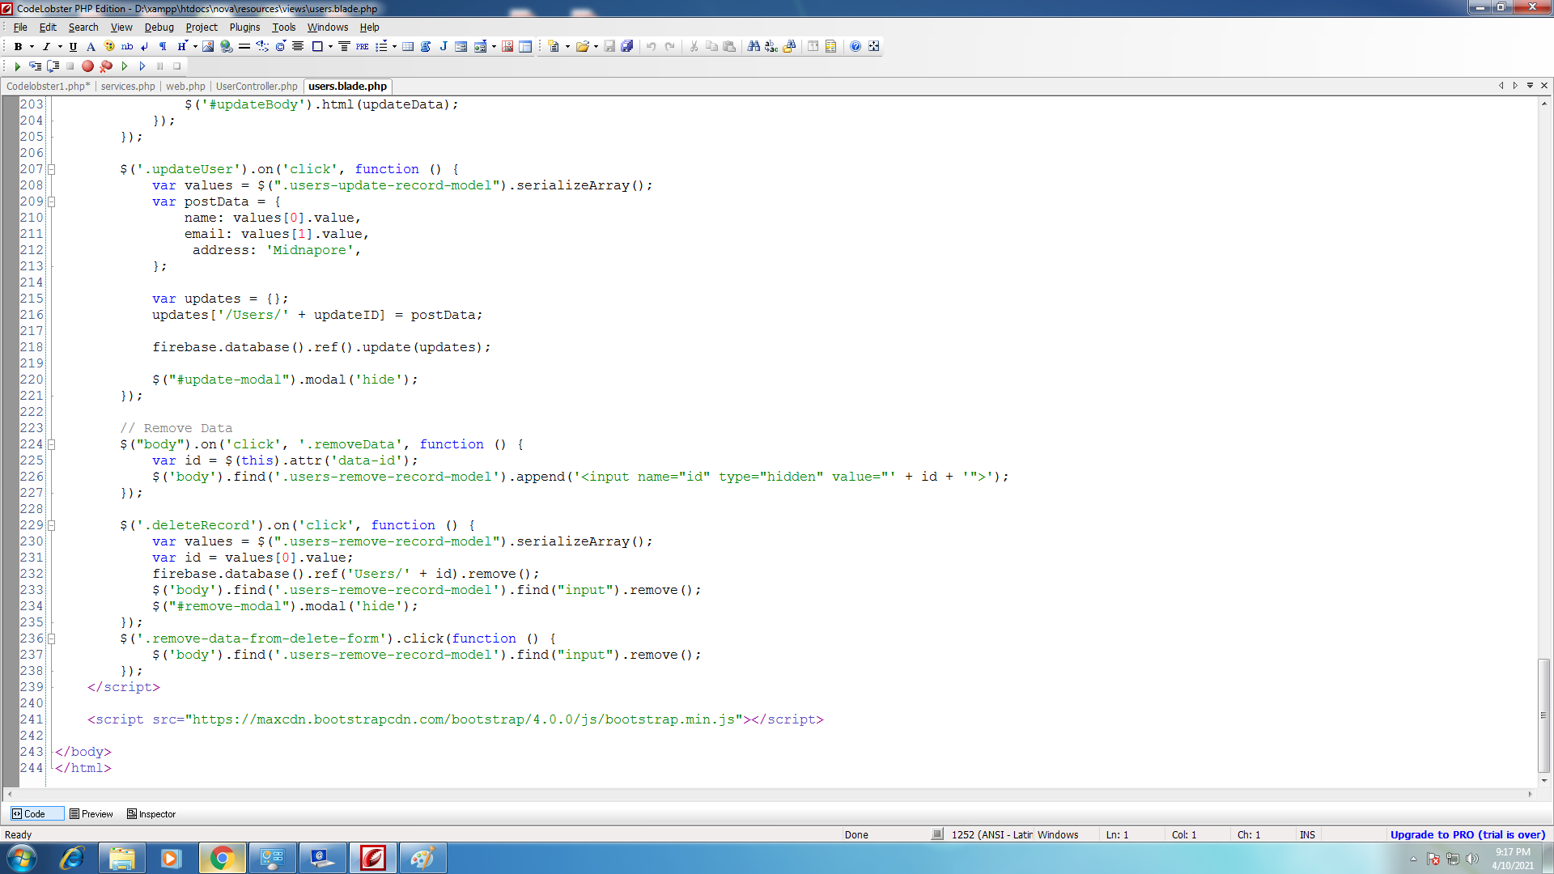
Task: Click Upgrade to PRO trial link
Action: pyautogui.click(x=1467, y=834)
